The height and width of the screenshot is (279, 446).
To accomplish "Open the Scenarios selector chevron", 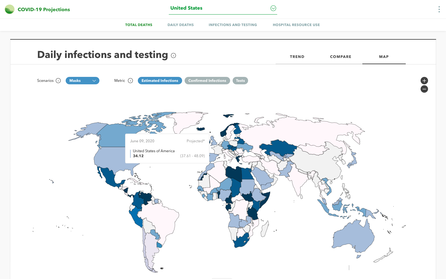I will pos(94,81).
